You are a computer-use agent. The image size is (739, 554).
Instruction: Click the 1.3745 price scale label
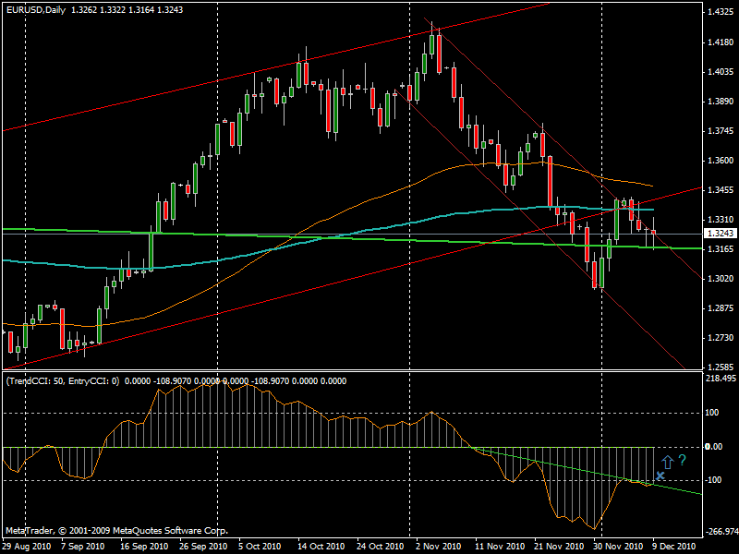721,131
